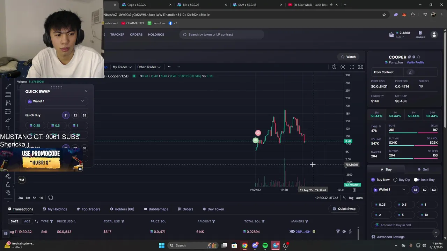The width and height of the screenshot is (447, 251).
Task: Switch to the Sell tab
Action: 423,169
